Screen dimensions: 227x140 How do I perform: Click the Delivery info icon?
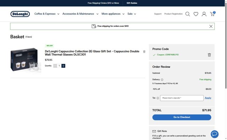click(x=162, y=80)
